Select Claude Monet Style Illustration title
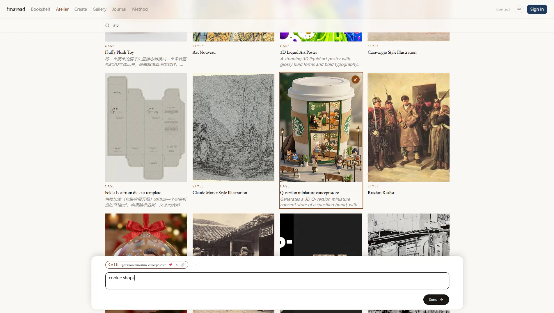The height and width of the screenshot is (313, 554). (x=220, y=193)
